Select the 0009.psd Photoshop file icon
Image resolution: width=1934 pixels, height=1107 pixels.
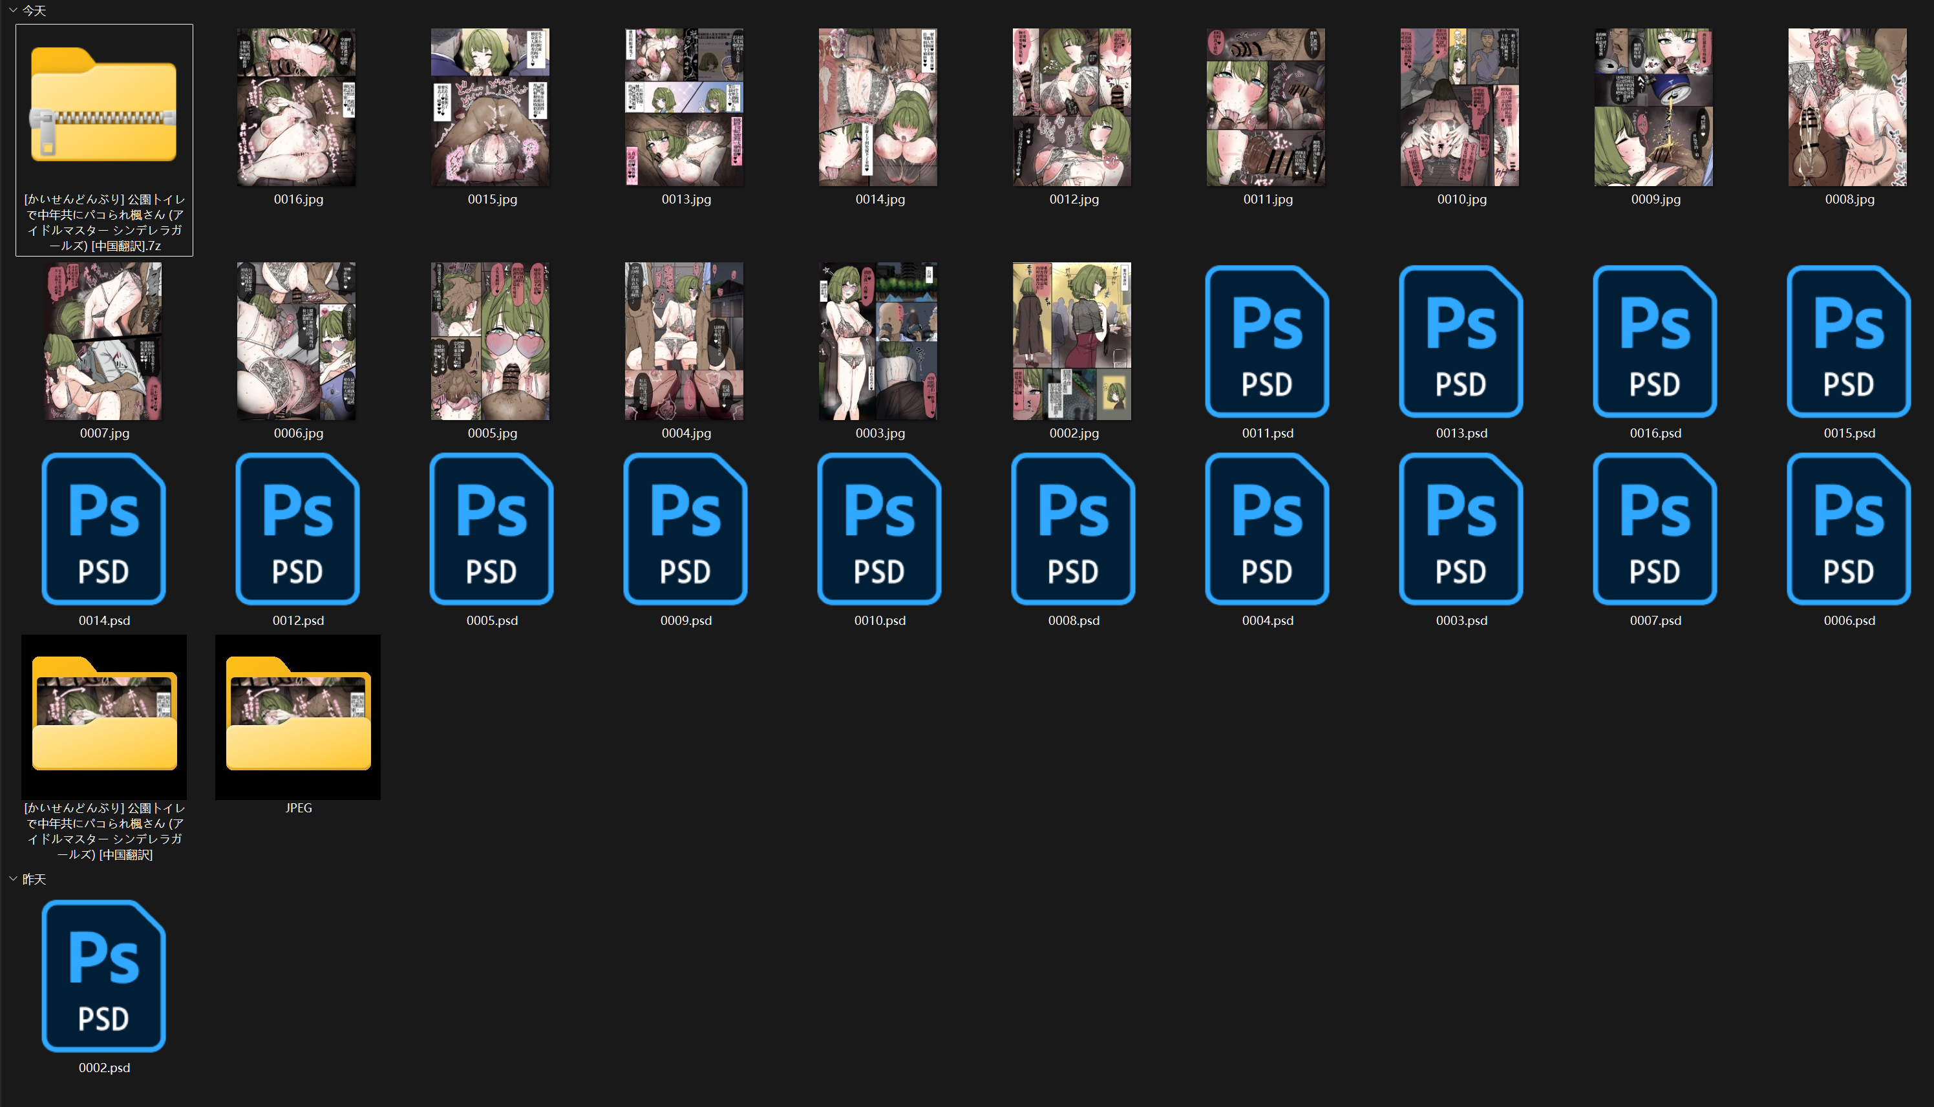pos(686,529)
